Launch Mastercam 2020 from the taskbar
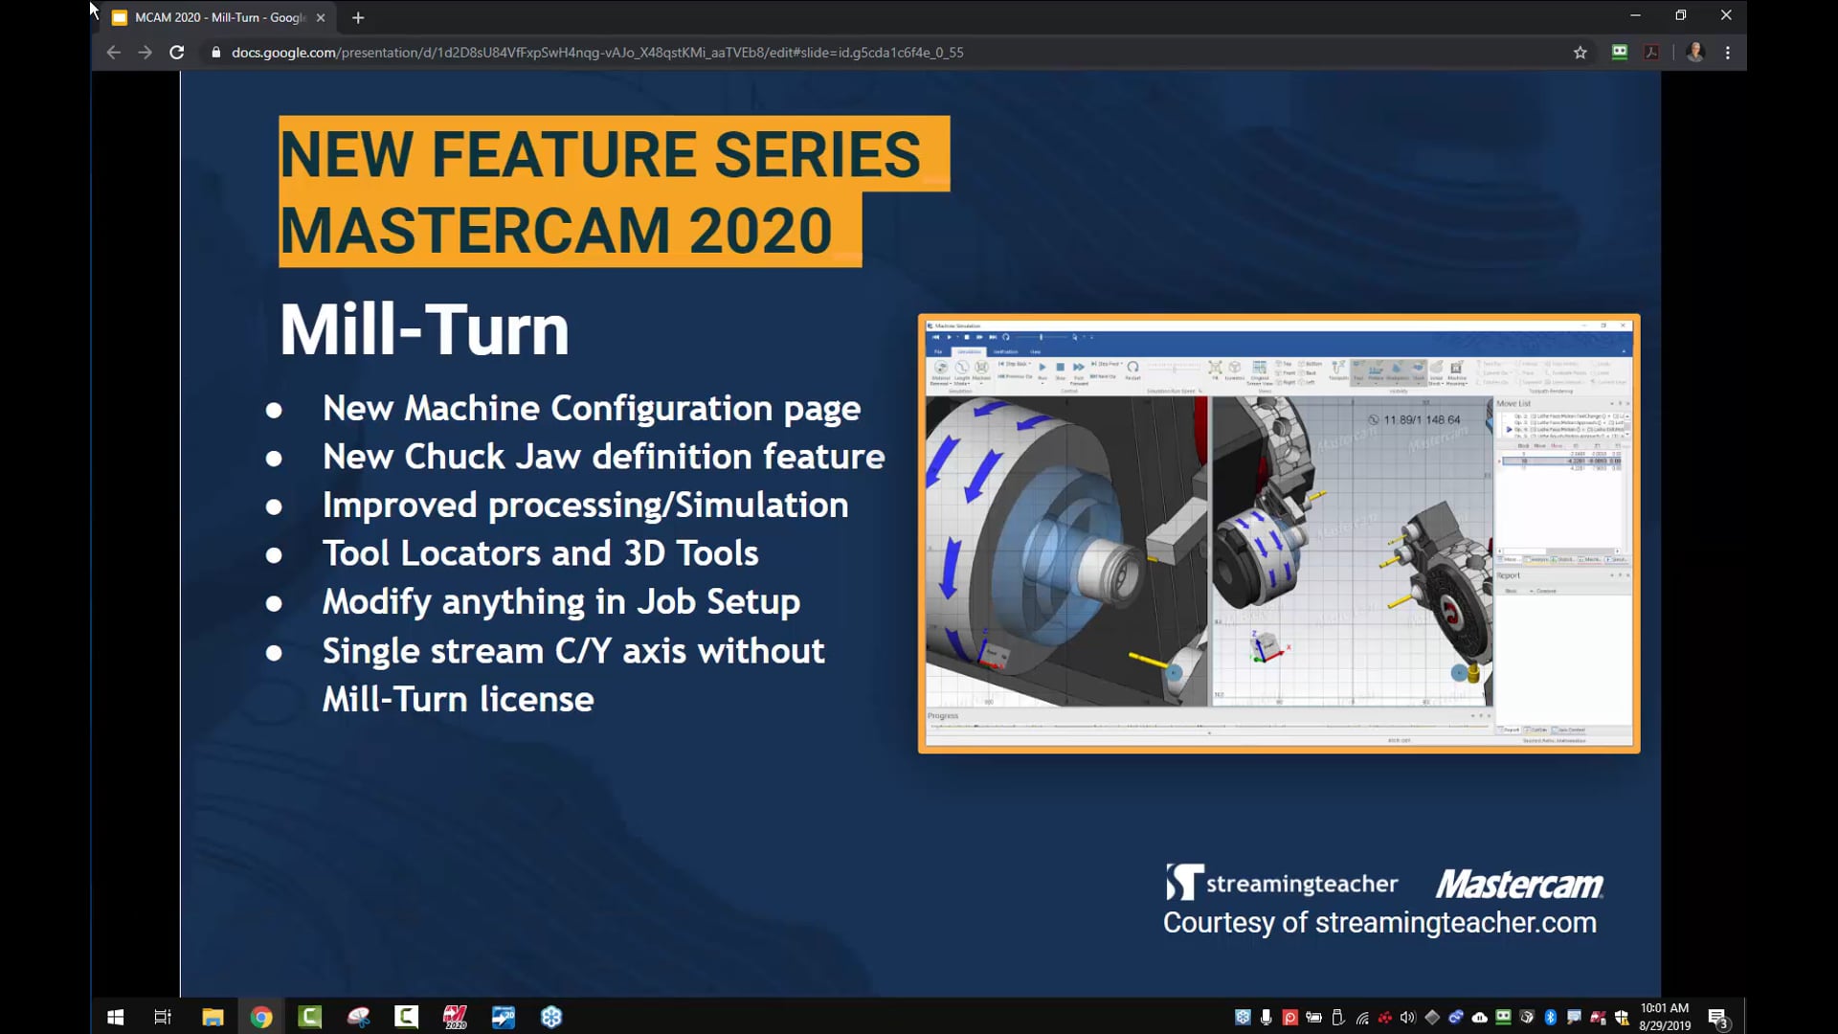Viewport: 1838px width, 1034px height. coord(455,1017)
